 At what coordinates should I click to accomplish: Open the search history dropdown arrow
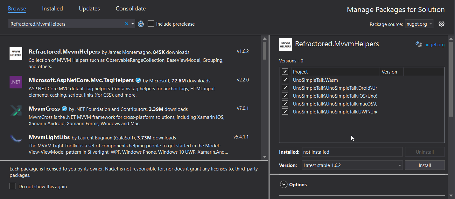[133, 24]
